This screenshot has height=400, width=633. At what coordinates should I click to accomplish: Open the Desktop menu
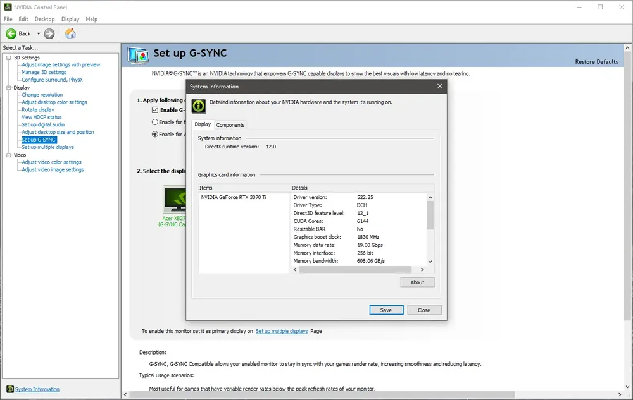[x=44, y=19]
